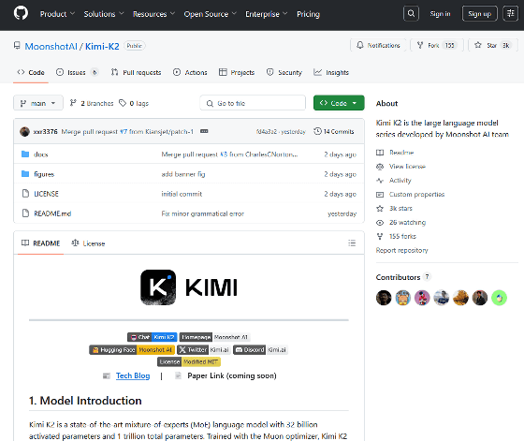View the 14 Commits history

coord(334,131)
